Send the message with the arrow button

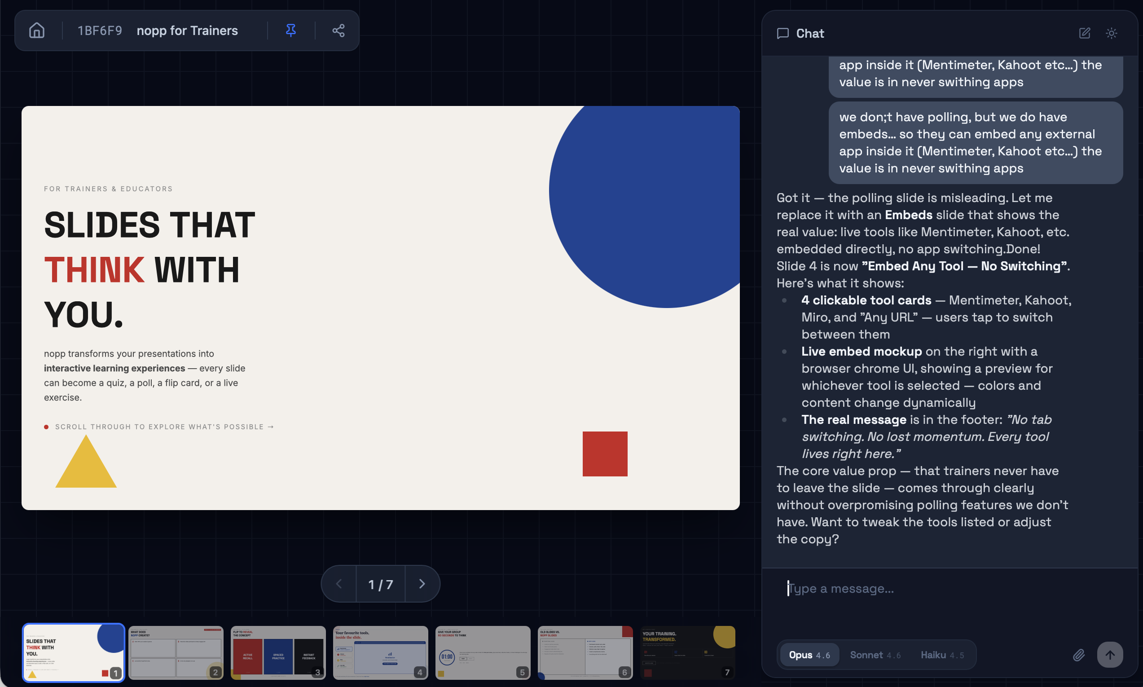(1110, 654)
